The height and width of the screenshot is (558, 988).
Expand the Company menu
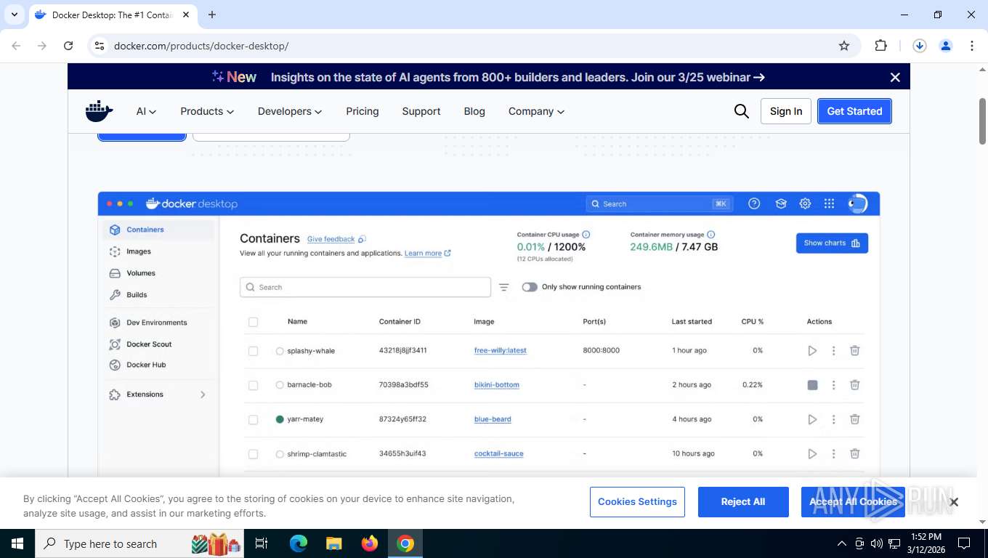pos(536,111)
